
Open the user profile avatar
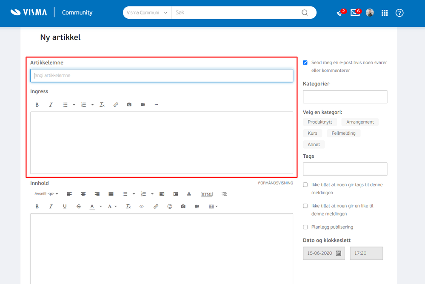[370, 12]
